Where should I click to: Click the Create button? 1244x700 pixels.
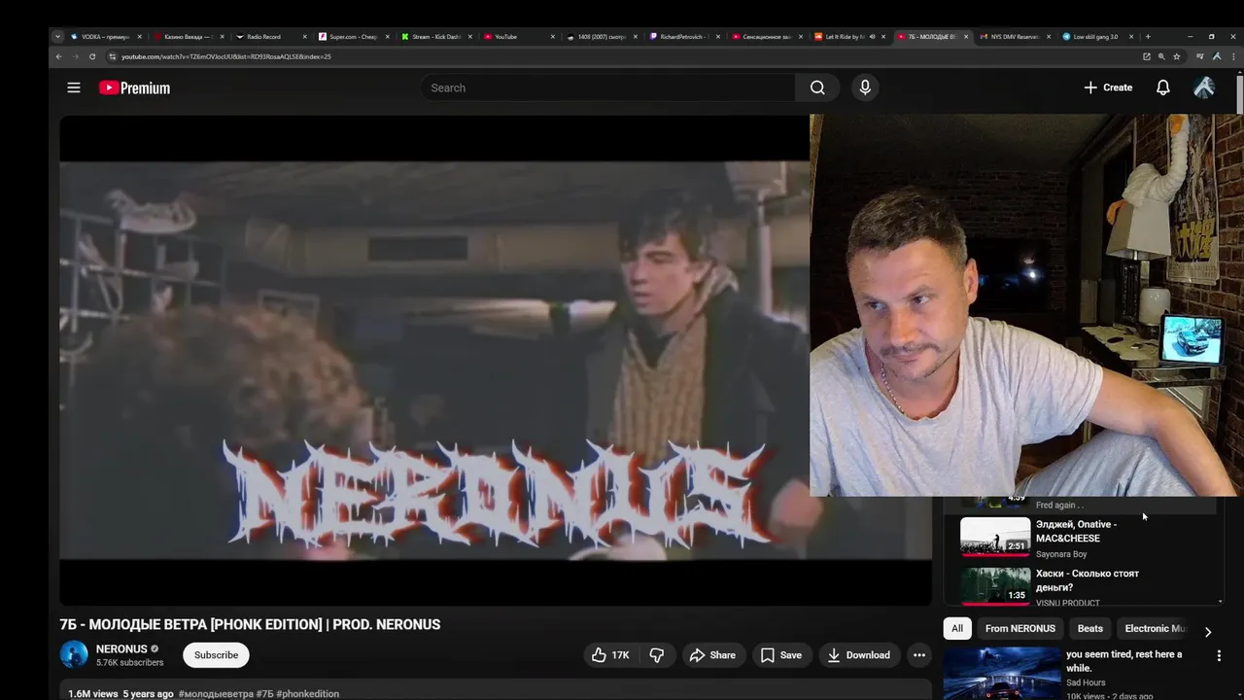pyautogui.click(x=1108, y=87)
